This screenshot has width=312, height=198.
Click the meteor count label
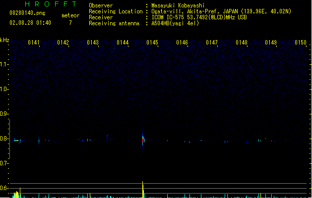(x=70, y=15)
